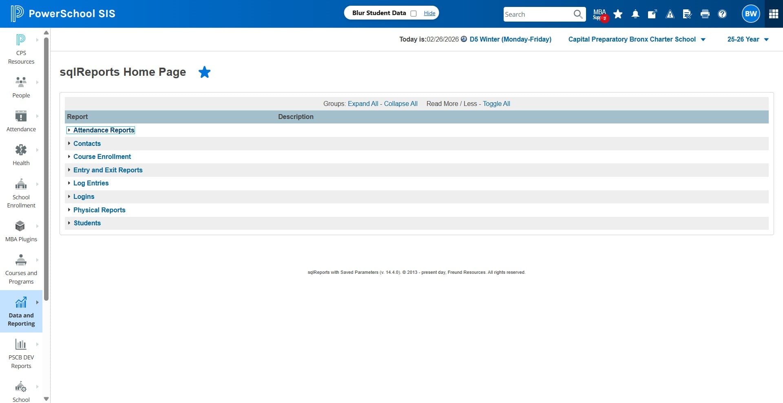Click the search magnifier icon
783x403 pixels.
578,14
